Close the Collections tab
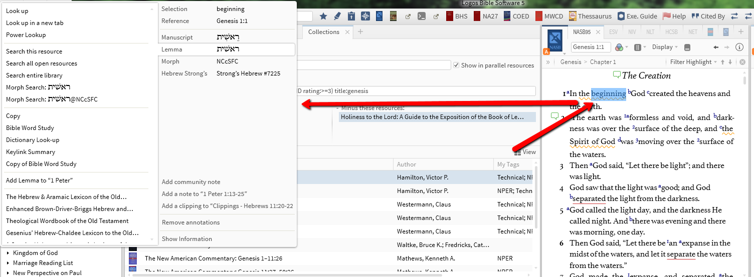Viewport: 754px width, 277px height. 347,32
